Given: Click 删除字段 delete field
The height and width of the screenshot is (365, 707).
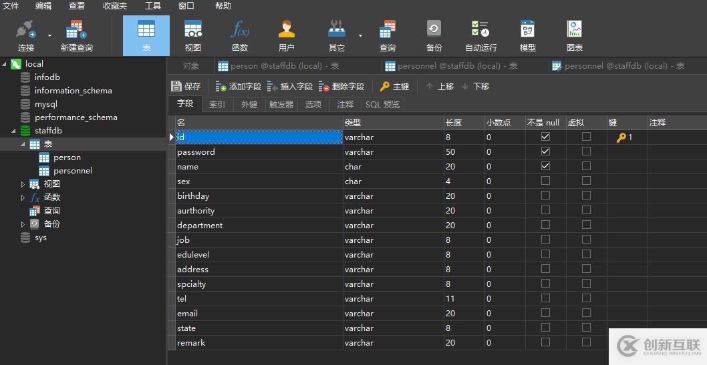Looking at the screenshot, I should (x=341, y=86).
